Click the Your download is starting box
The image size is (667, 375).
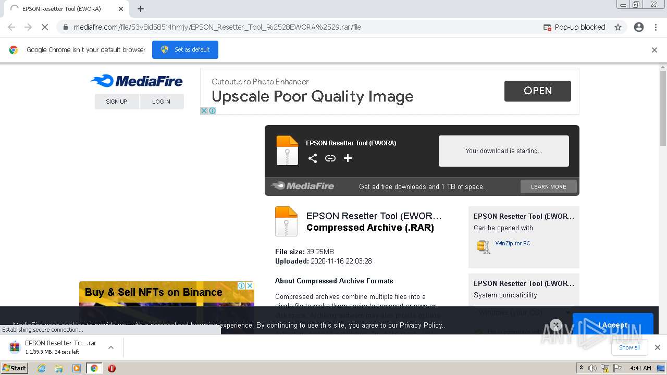pyautogui.click(x=504, y=151)
